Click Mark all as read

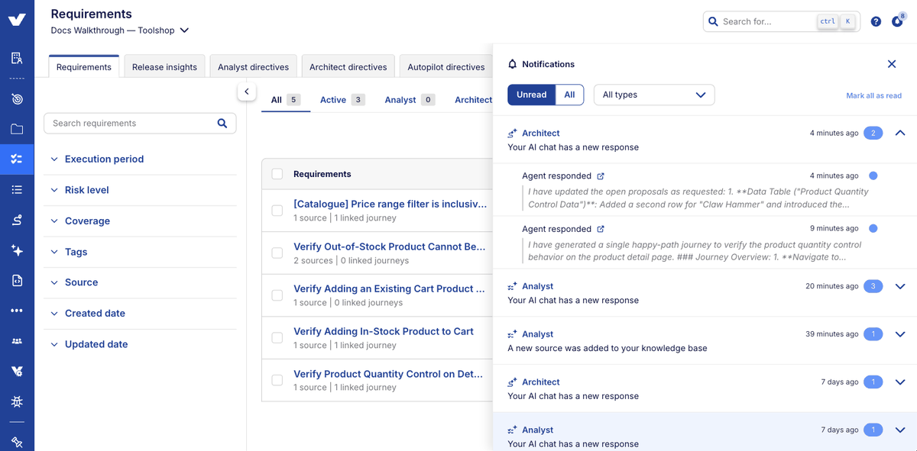[873, 95]
